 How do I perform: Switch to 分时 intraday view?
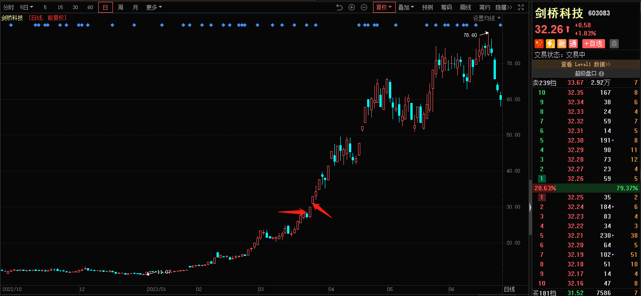(x=8, y=7)
